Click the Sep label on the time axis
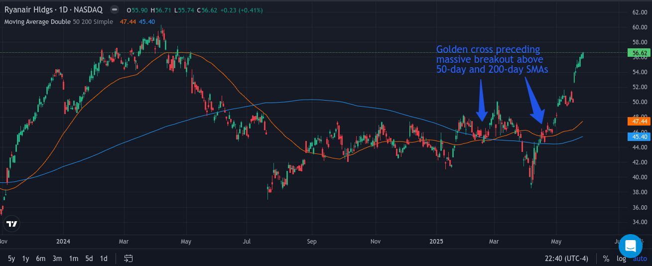Viewport: 652px width, 266px height. (x=312, y=242)
